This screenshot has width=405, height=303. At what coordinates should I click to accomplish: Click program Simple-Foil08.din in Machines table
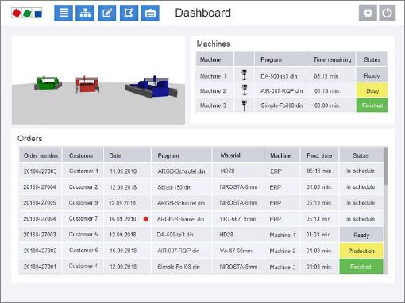[x=282, y=105]
